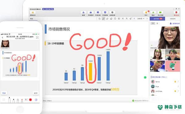Switch to the highlighted participants tab
This screenshot has height=114, width=185.
click(x=157, y=18)
